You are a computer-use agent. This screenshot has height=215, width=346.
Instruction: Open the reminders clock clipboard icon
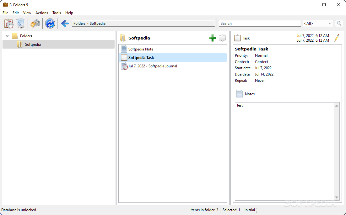coord(9,24)
